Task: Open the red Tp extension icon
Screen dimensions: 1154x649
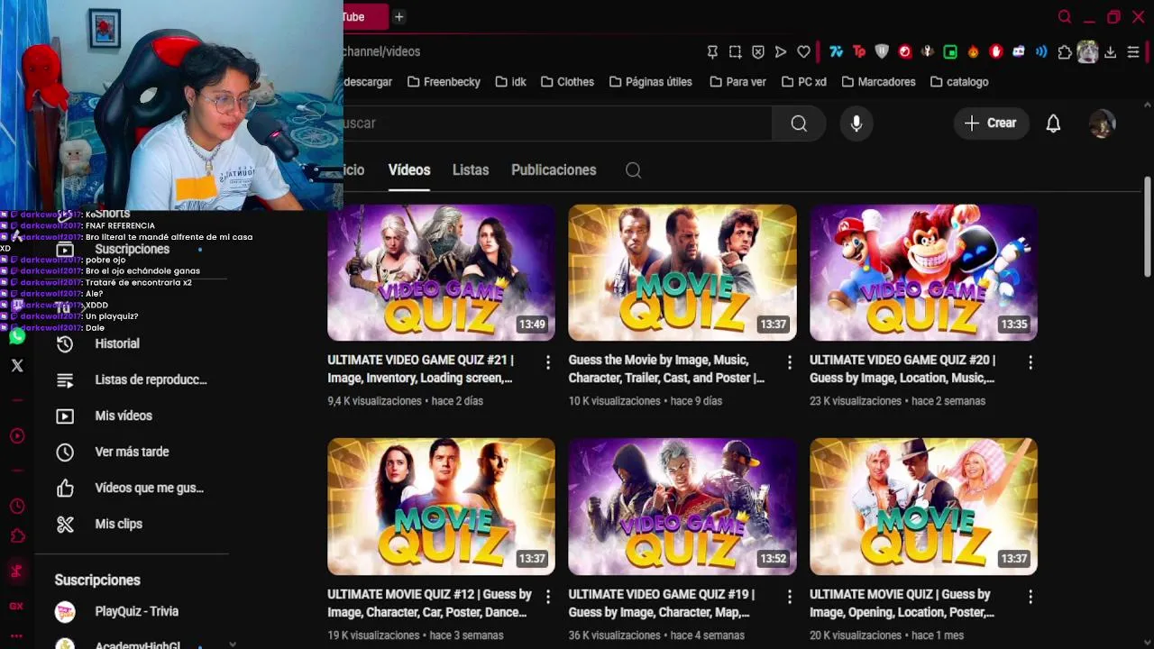Action: click(x=859, y=52)
